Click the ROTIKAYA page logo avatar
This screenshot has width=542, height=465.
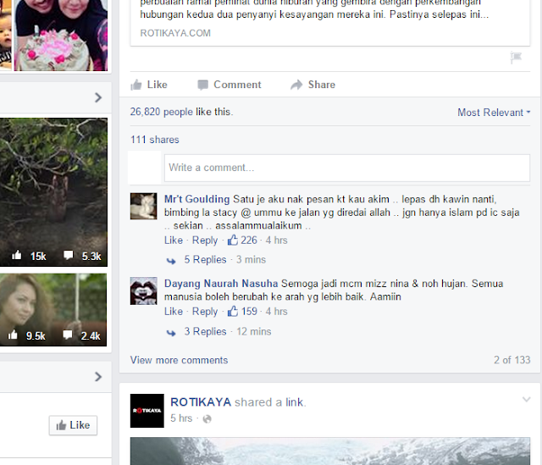pos(147,411)
